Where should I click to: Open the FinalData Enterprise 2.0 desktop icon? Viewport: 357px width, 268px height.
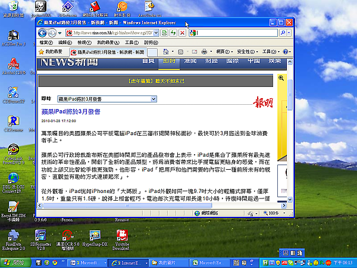point(13,240)
